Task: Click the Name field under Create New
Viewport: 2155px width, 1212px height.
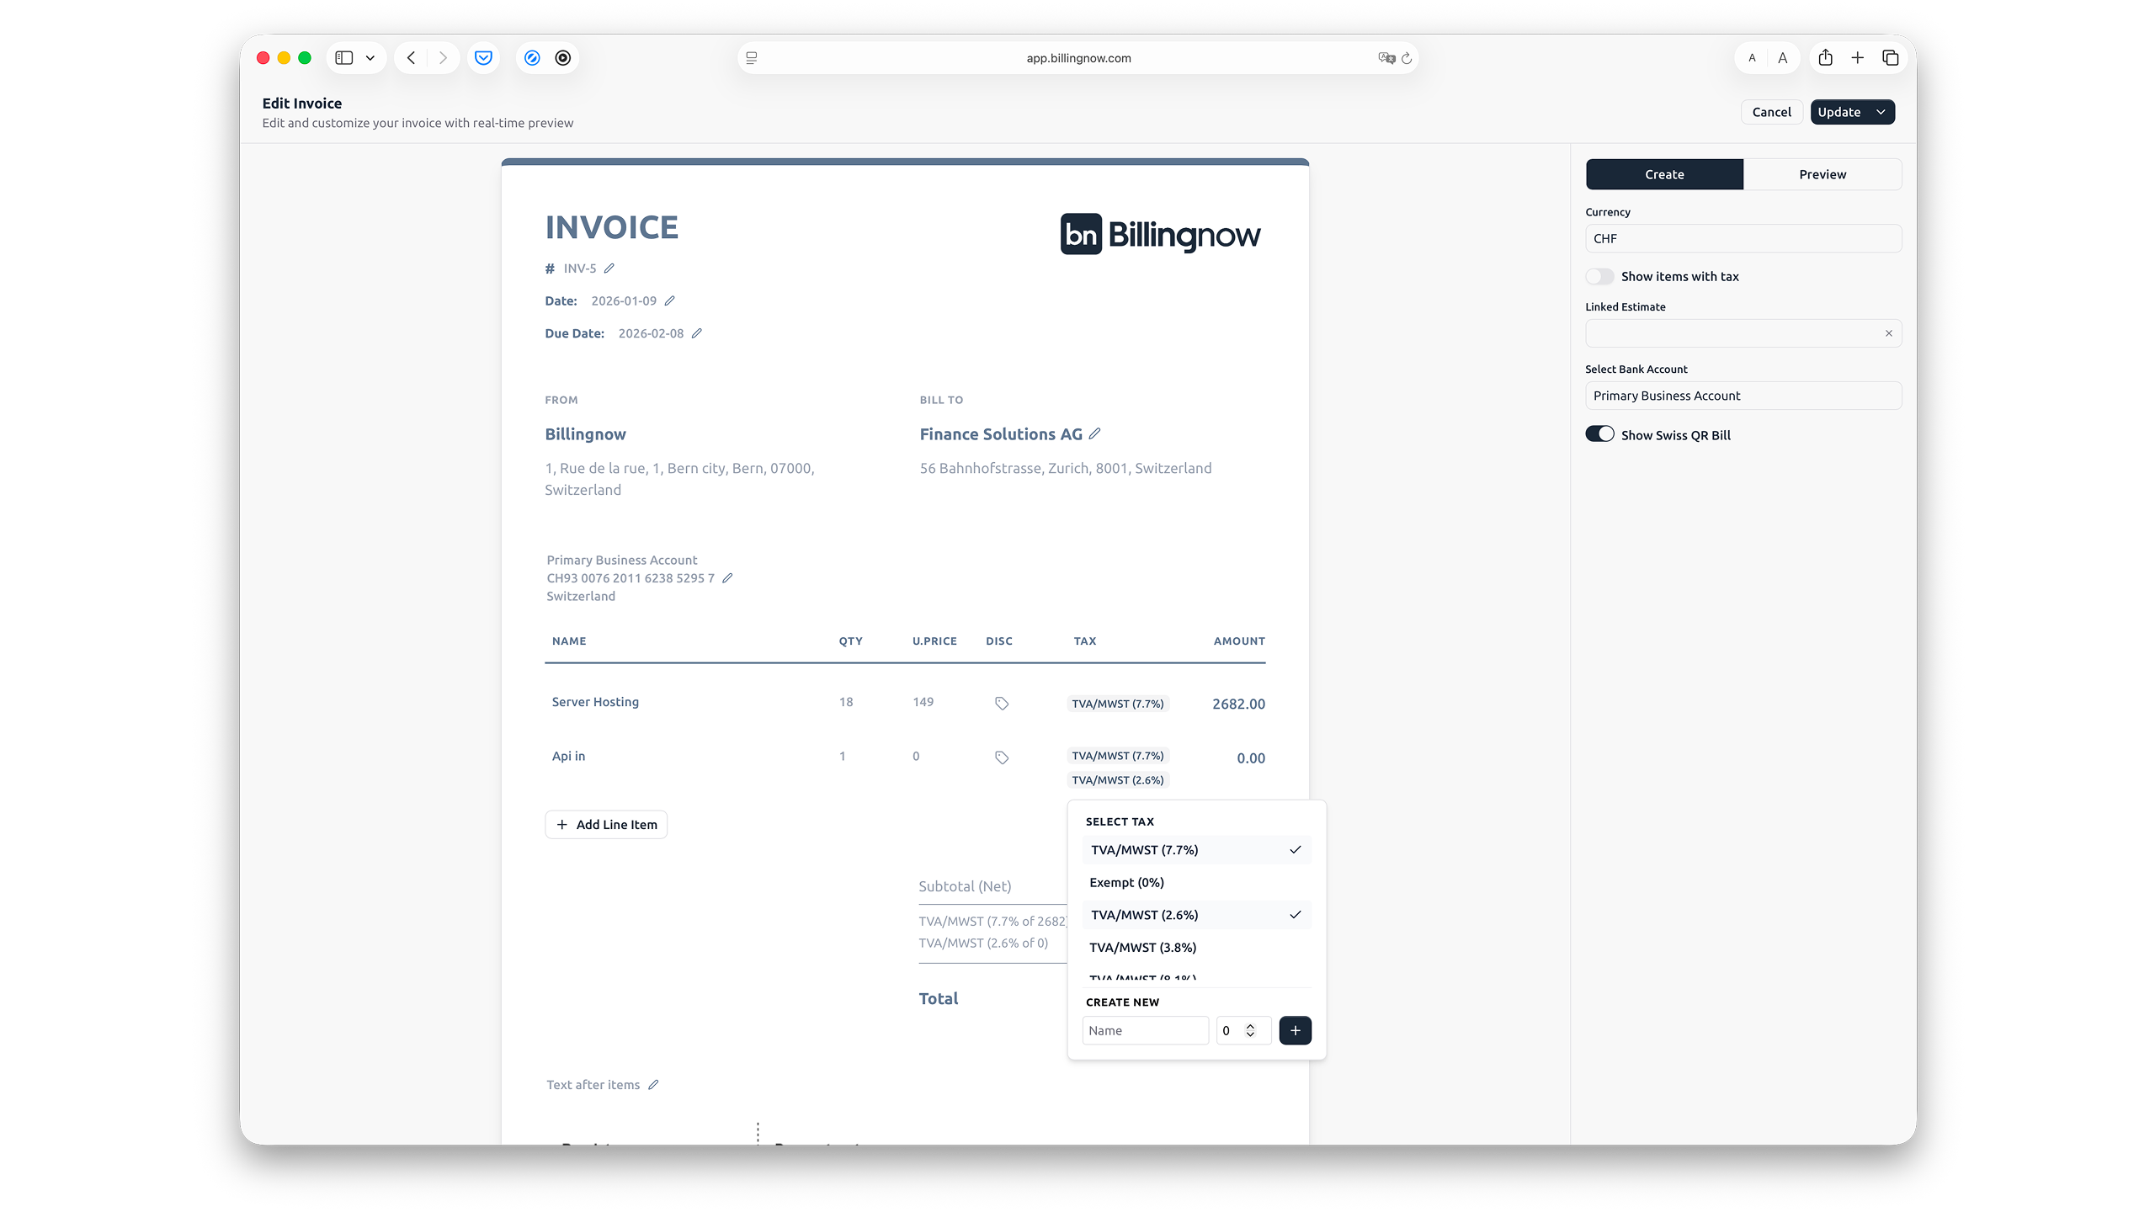Action: [x=1145, y=1030]
